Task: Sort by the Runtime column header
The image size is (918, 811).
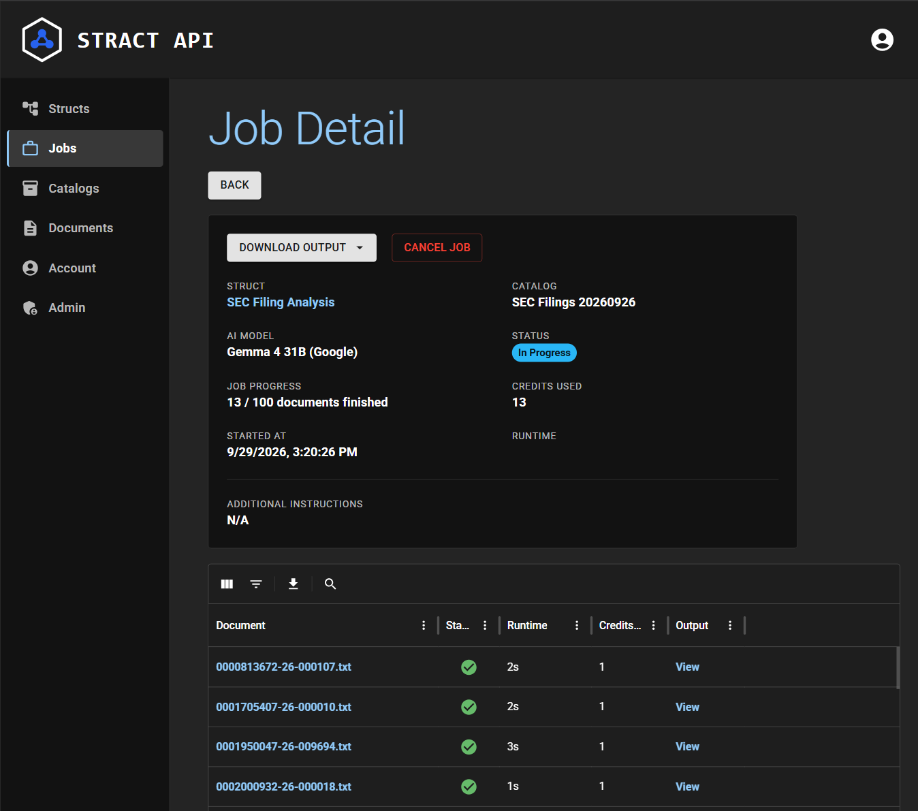Action: click(527, 625)
